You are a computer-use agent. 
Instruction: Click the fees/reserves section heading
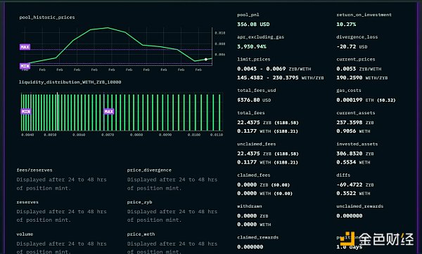click(34, 170)
